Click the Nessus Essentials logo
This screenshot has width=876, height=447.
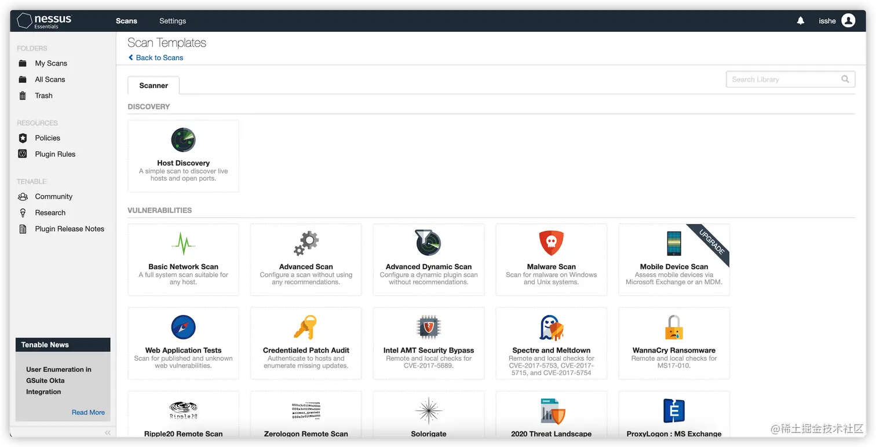point(45,21)
